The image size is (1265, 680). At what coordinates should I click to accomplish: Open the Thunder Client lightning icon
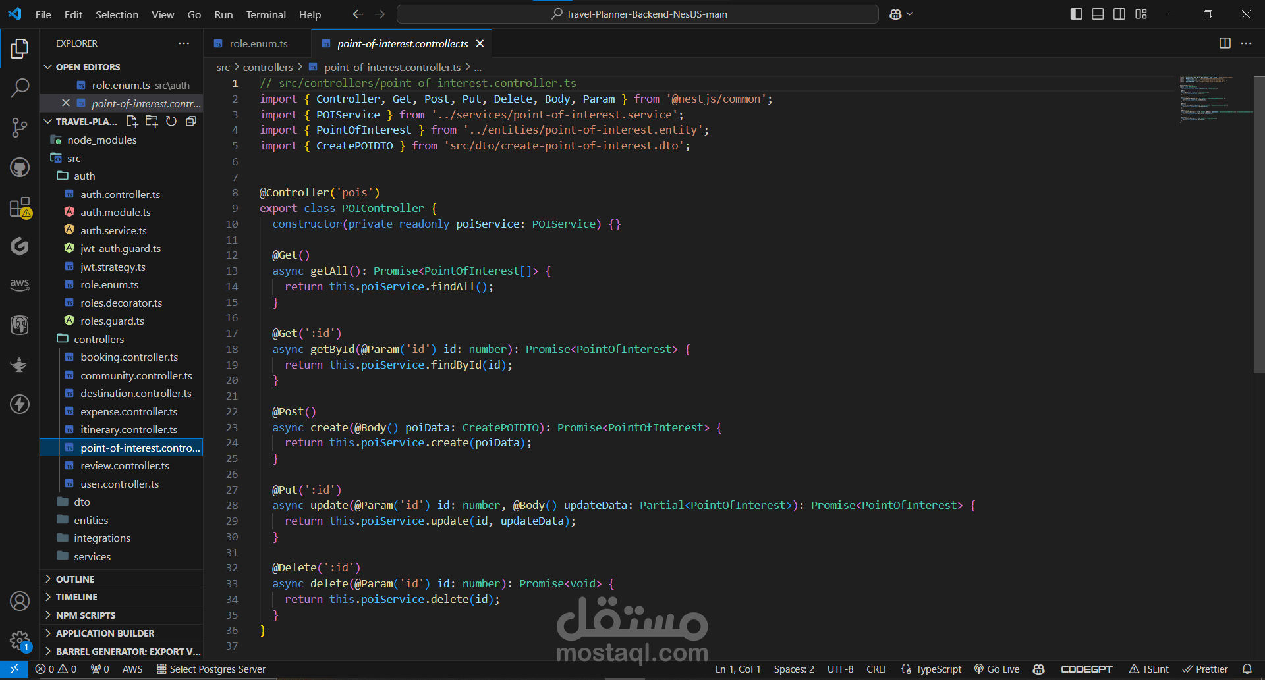click(20, 404)
